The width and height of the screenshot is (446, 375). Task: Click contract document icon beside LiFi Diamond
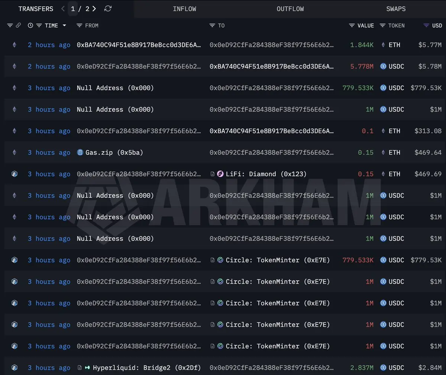[x=212, y=174]
